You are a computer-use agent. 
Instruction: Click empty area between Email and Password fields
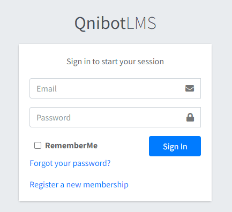click(115, 103)
